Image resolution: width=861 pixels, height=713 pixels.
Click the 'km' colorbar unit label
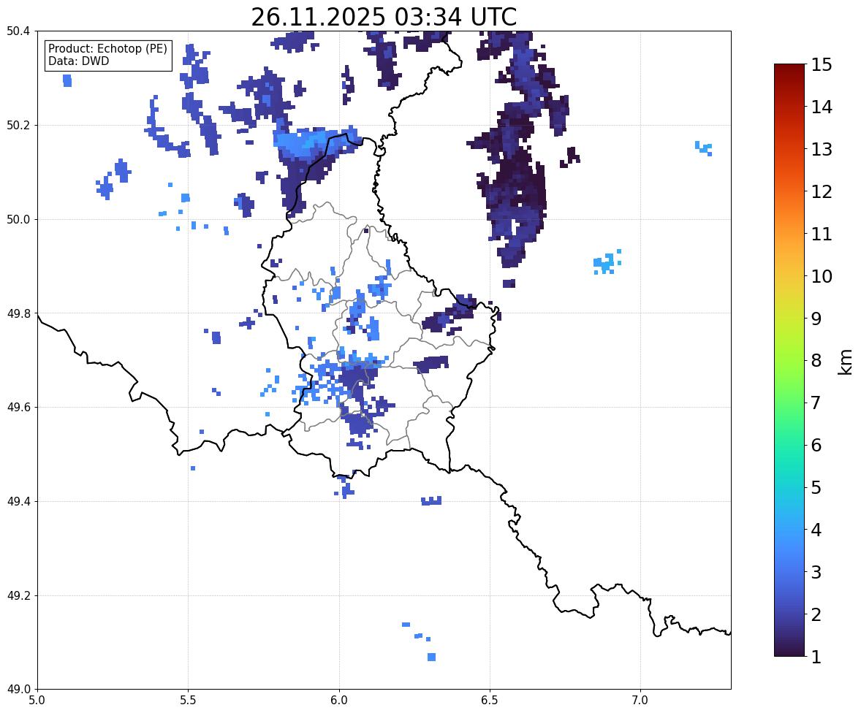(x=845, y=362)
